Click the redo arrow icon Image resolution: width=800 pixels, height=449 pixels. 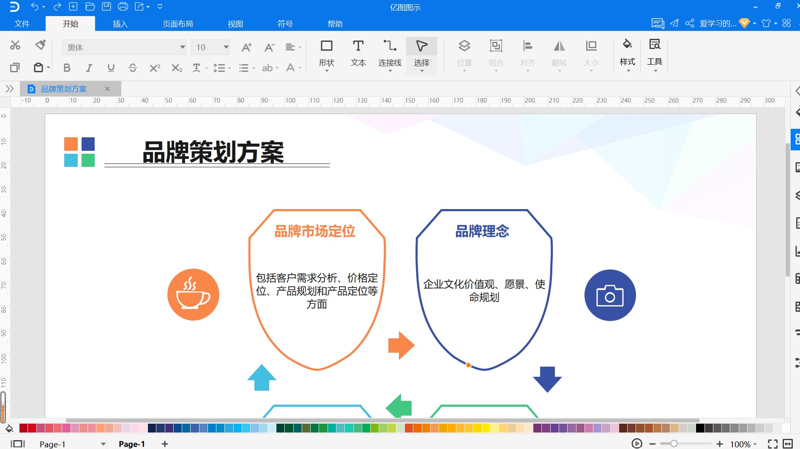coord(57,7)
